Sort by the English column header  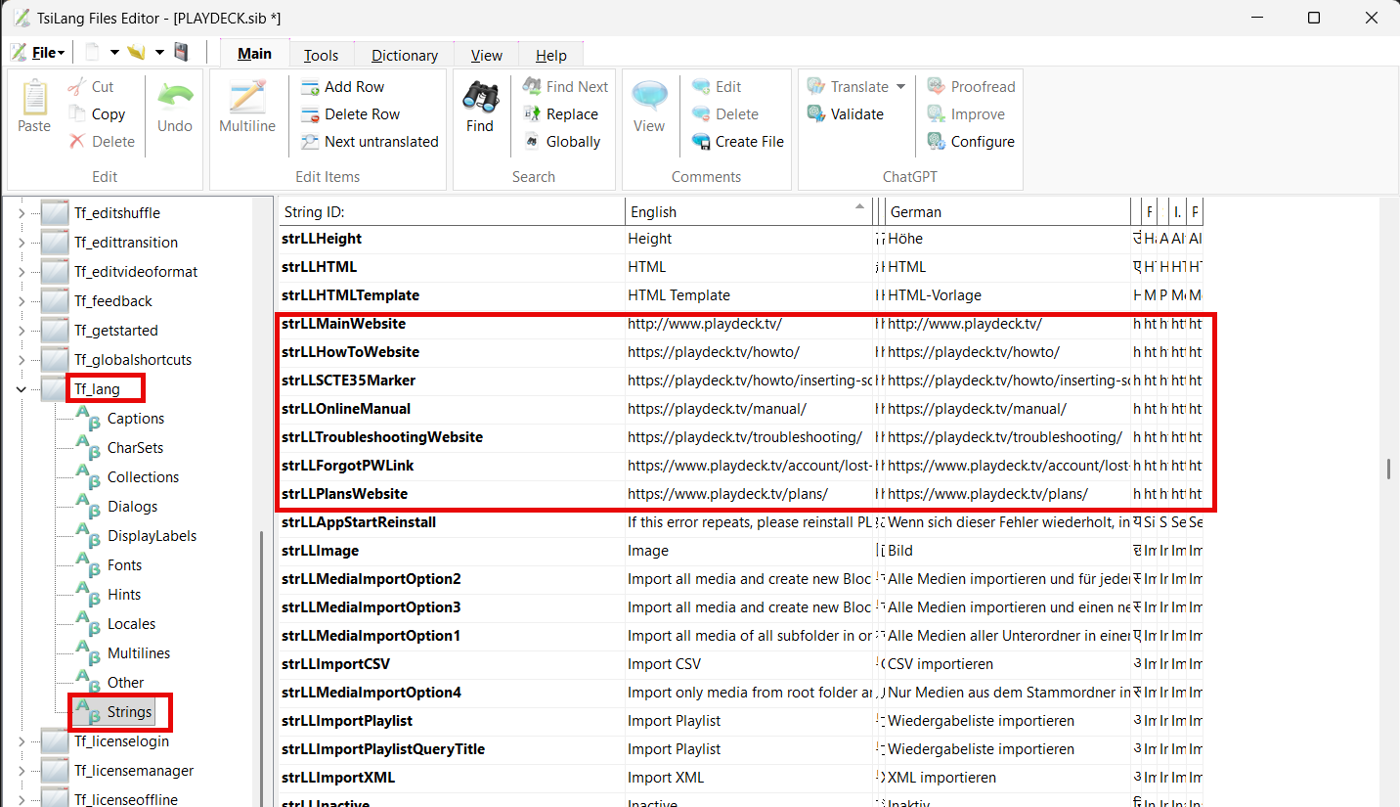[x=743, y=211]
